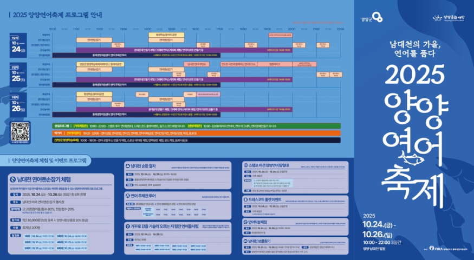Click 1회차 10.24 11:00~12:30 session pill
This screenshot has width=474, height=260.
pyautogui.click(x=39, y=236)
